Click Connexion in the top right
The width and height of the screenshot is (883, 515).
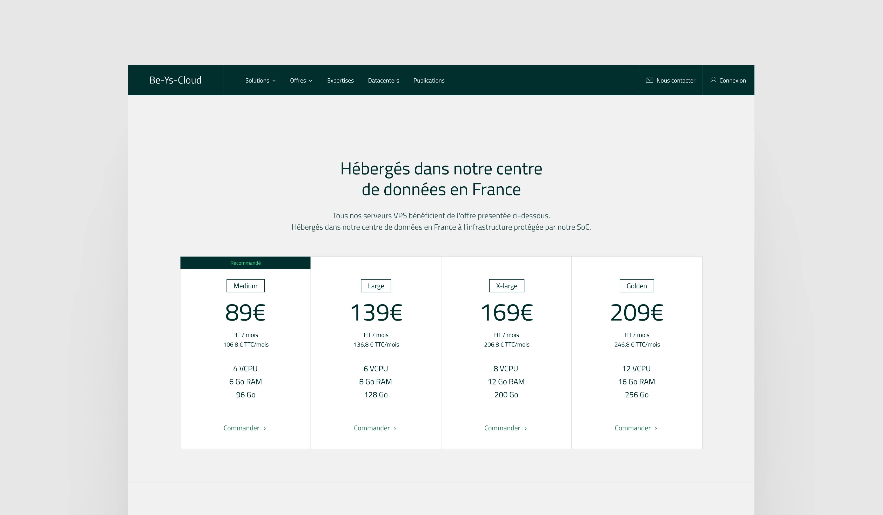click(732, 80)
